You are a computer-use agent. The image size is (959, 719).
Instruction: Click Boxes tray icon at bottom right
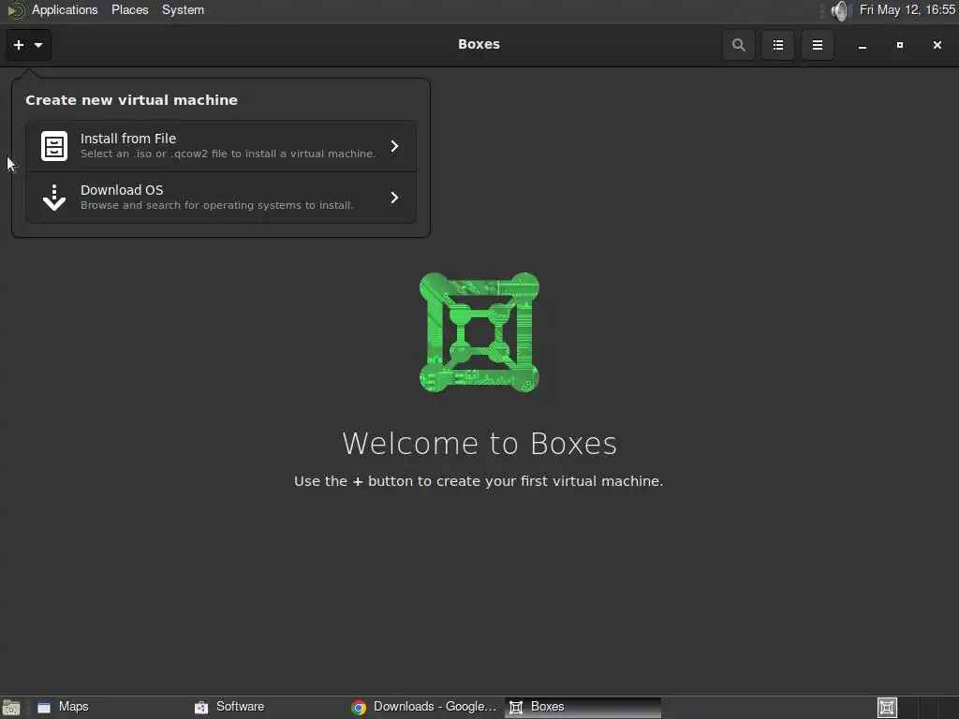887,708
